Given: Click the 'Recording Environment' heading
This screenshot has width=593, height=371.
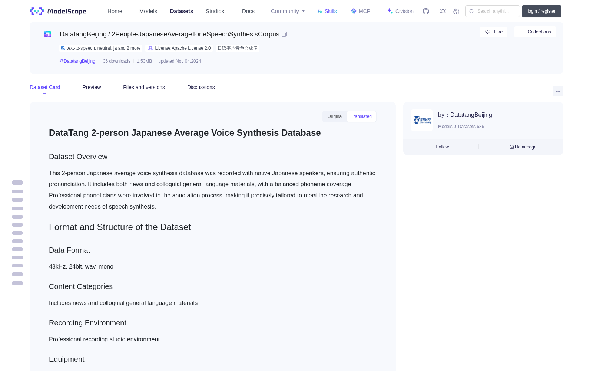Looking at the screenshot, I should [87, 323].
